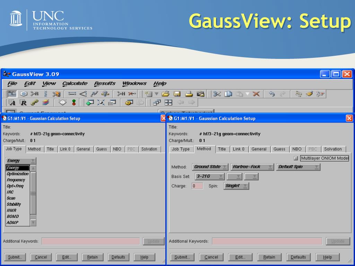
Task: Open a file with the folder icon
Action: point(166,94)
